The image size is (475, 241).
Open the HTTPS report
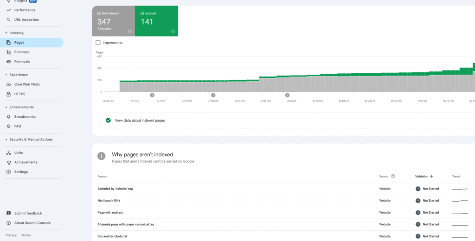[x=19, y=94]
